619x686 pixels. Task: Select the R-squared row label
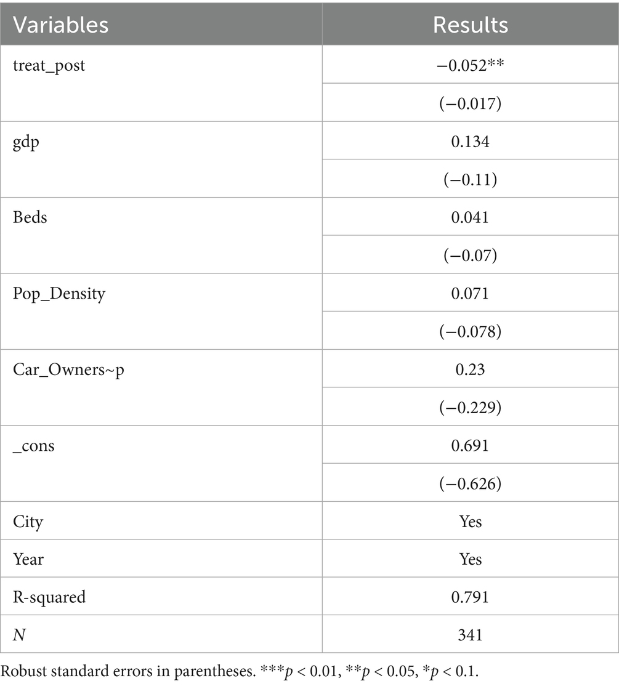[x=49, y=597]
